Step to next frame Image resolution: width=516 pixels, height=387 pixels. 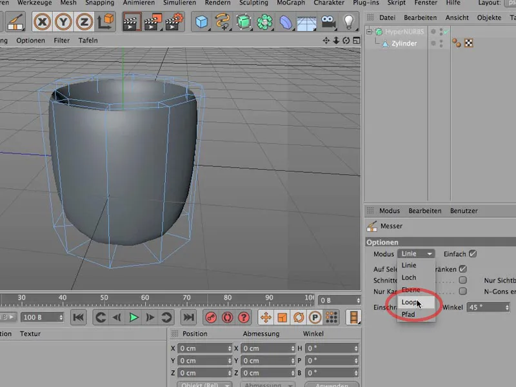[150, 317]
